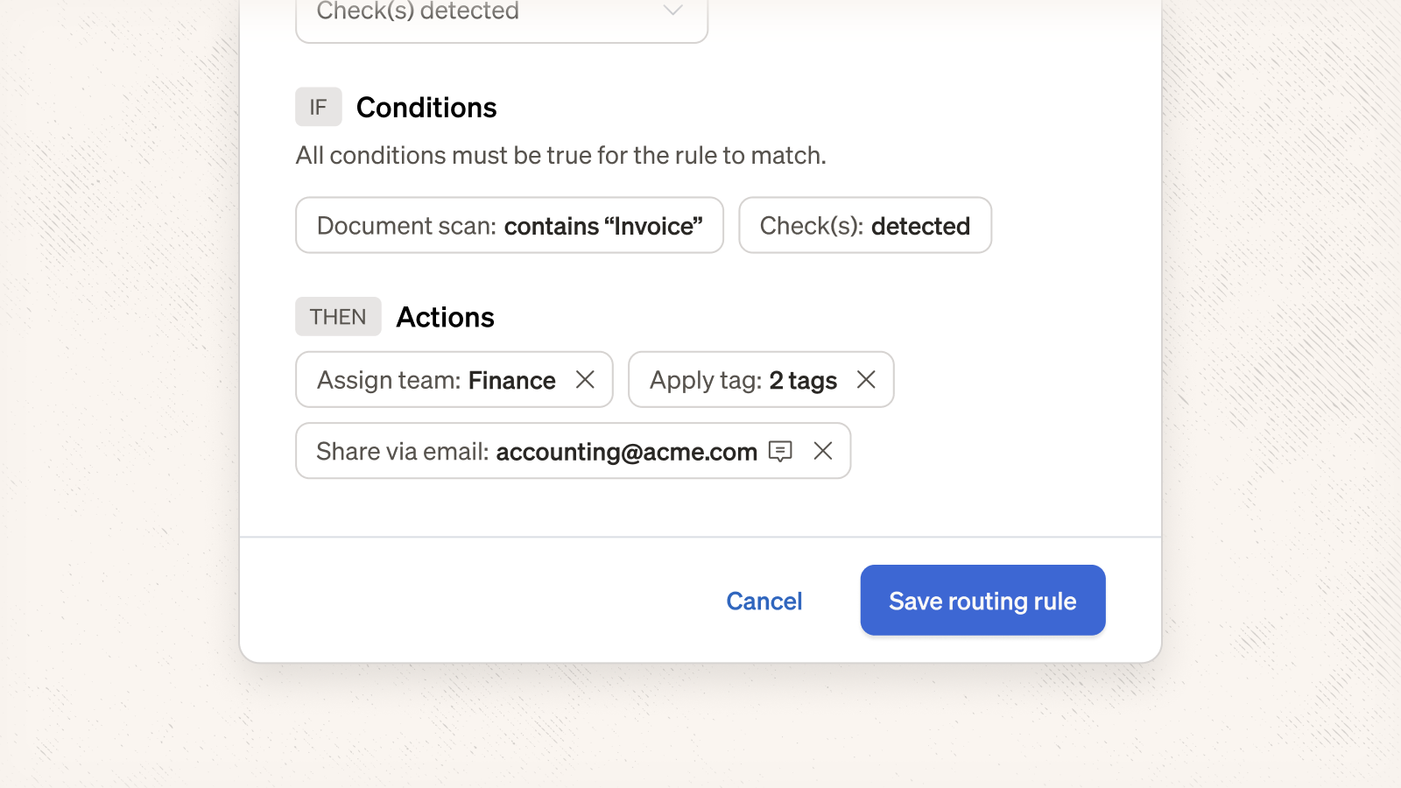Image resolution: width=1401 pixels, height=788 pixels.
Task: Click the "Share via email:" label
Action: coord(402,452)
